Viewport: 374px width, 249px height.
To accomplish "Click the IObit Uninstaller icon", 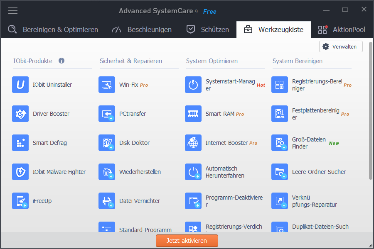I will (x=20, y=85).
